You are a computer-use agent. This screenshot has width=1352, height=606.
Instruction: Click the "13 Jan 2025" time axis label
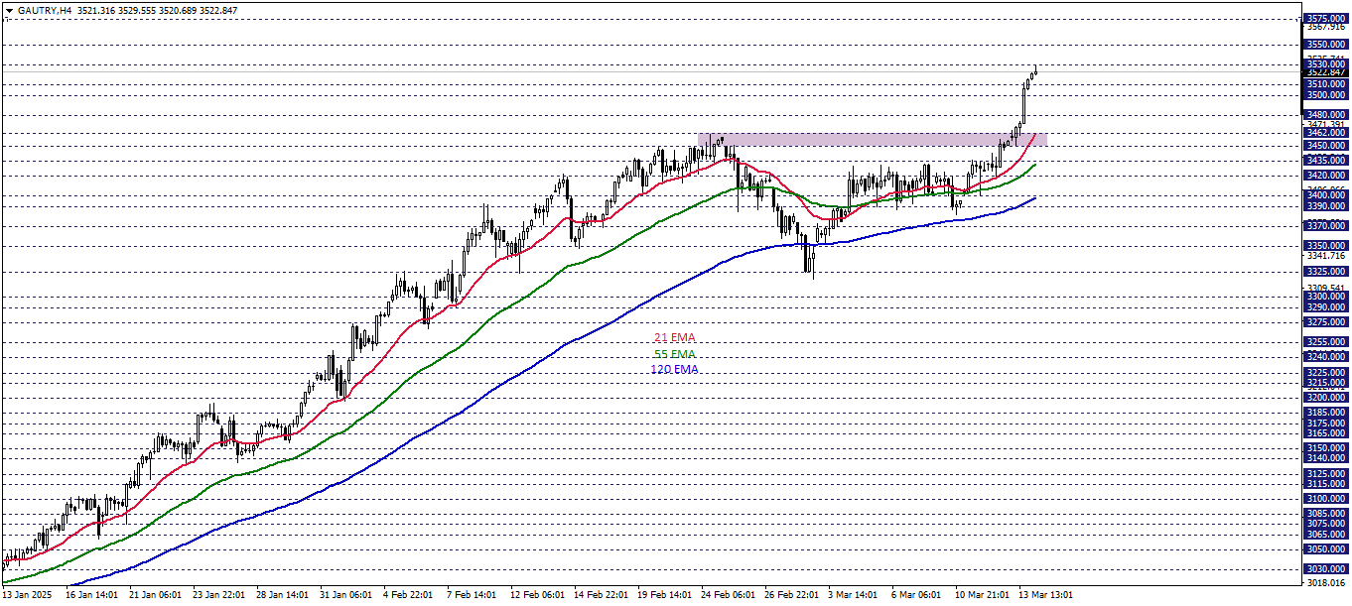point(27,596)
